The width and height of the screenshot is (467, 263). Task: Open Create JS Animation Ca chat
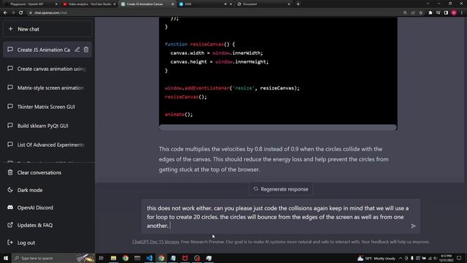point(44,50)
